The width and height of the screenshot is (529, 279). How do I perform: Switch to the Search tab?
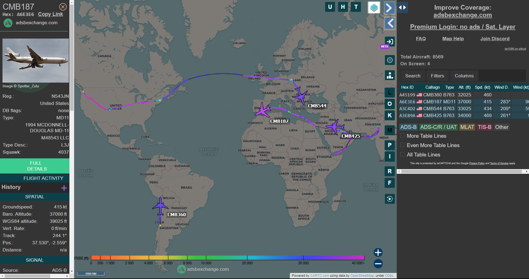pos(413,76)
